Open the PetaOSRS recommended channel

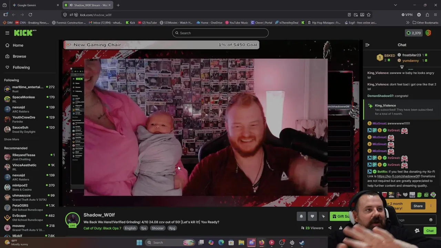point(29,207)
